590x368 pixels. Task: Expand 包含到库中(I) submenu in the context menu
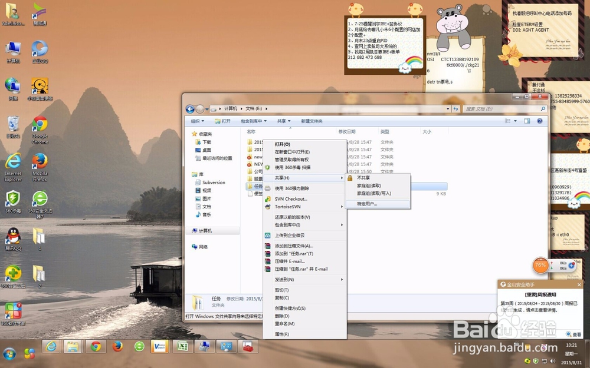coord(304,225)
